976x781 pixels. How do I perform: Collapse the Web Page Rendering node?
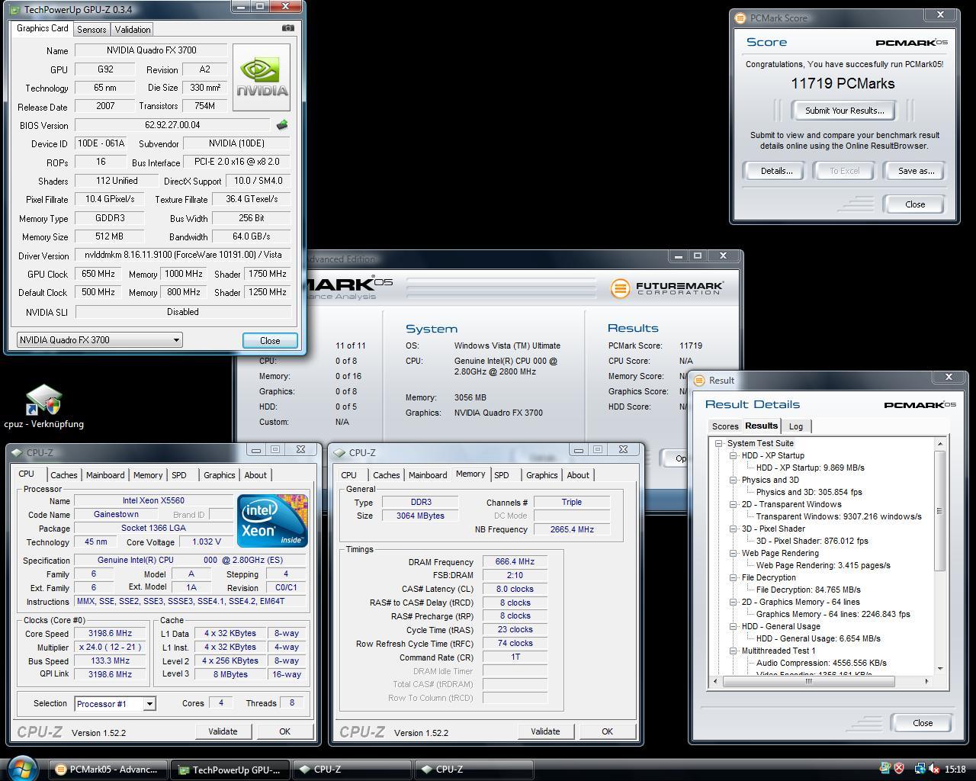click(733, 553)
